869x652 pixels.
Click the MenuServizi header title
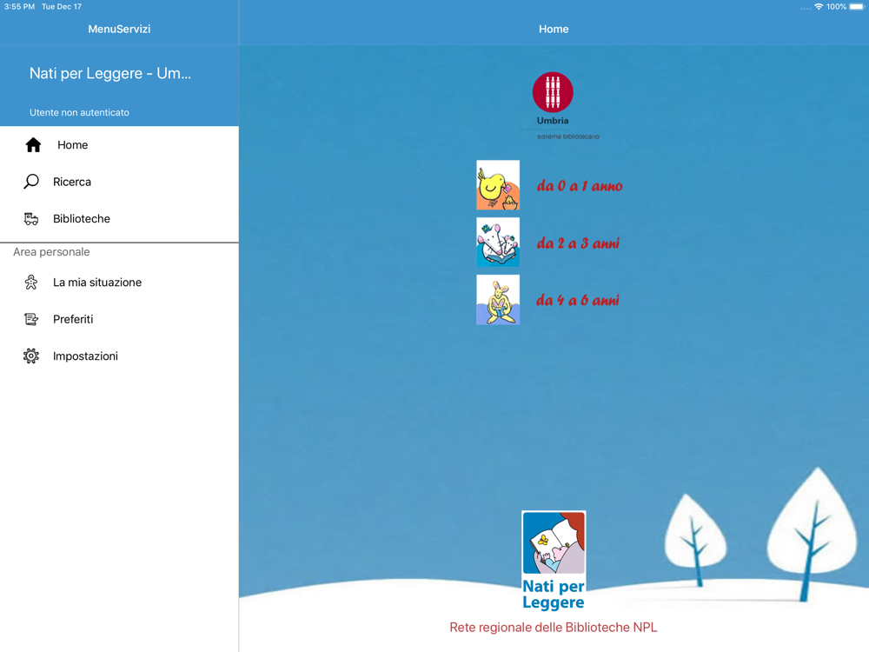119,29
